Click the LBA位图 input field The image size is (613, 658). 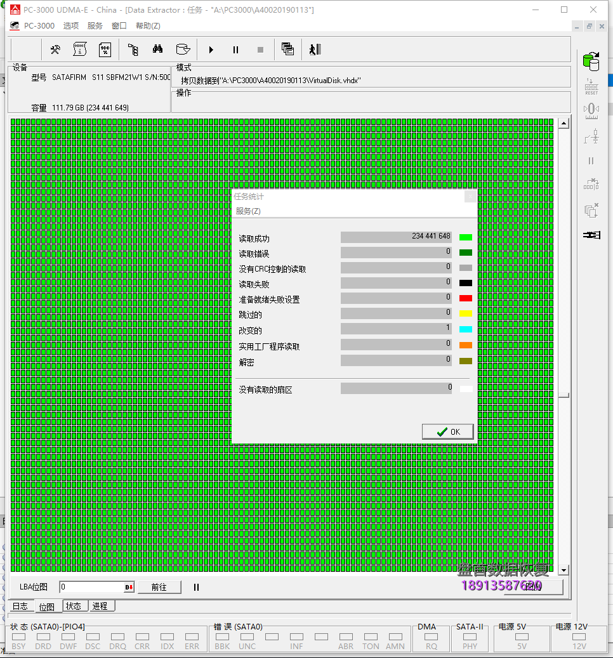coord(92,588)
